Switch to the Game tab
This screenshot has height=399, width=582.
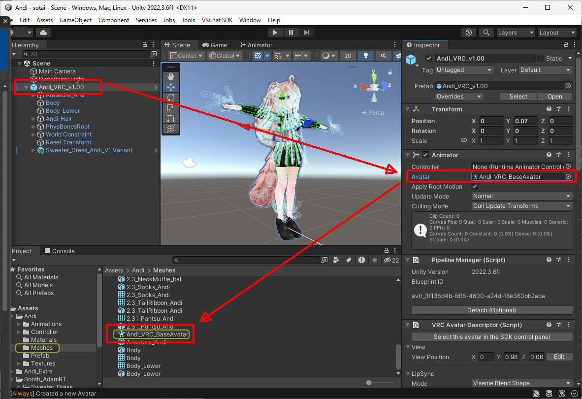[215, 45]
